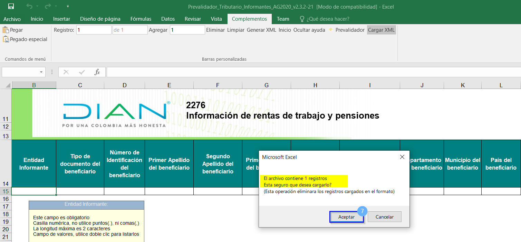521x242 pixels.
Task: Click the DIAN logo image
Action: tap(116, 114)
